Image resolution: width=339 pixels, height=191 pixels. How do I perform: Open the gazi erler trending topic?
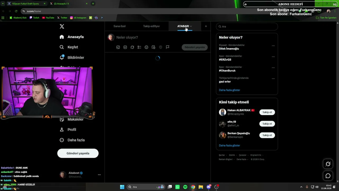point(225,82)
